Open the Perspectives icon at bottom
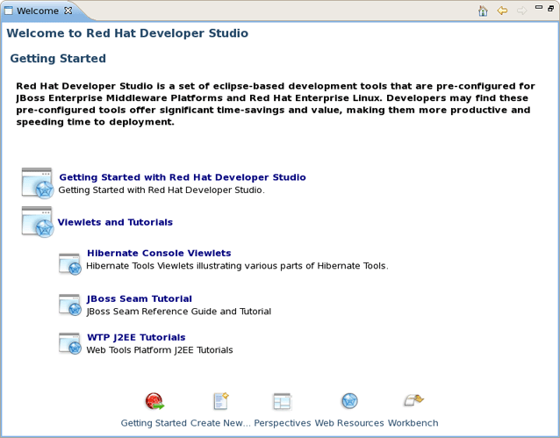This screenshot has width=560, height=438. tap(282, 402)
